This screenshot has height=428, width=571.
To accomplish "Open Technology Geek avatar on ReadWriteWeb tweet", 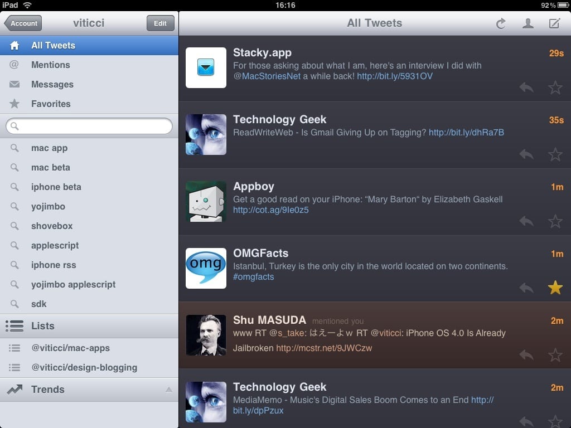I will pyautogui.click(x=206, y=135).
